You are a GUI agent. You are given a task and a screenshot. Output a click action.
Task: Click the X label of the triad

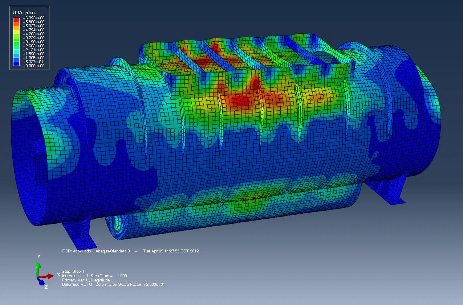click(58, 275)
